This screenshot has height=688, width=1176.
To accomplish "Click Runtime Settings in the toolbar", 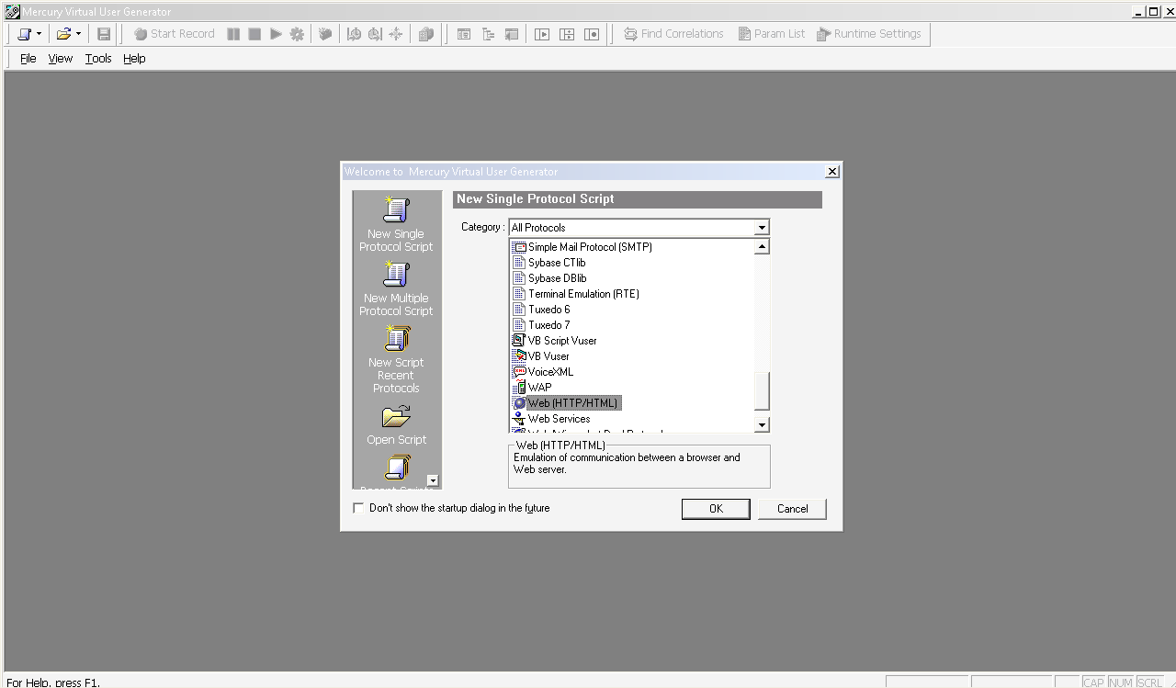I will pos(869,34).
